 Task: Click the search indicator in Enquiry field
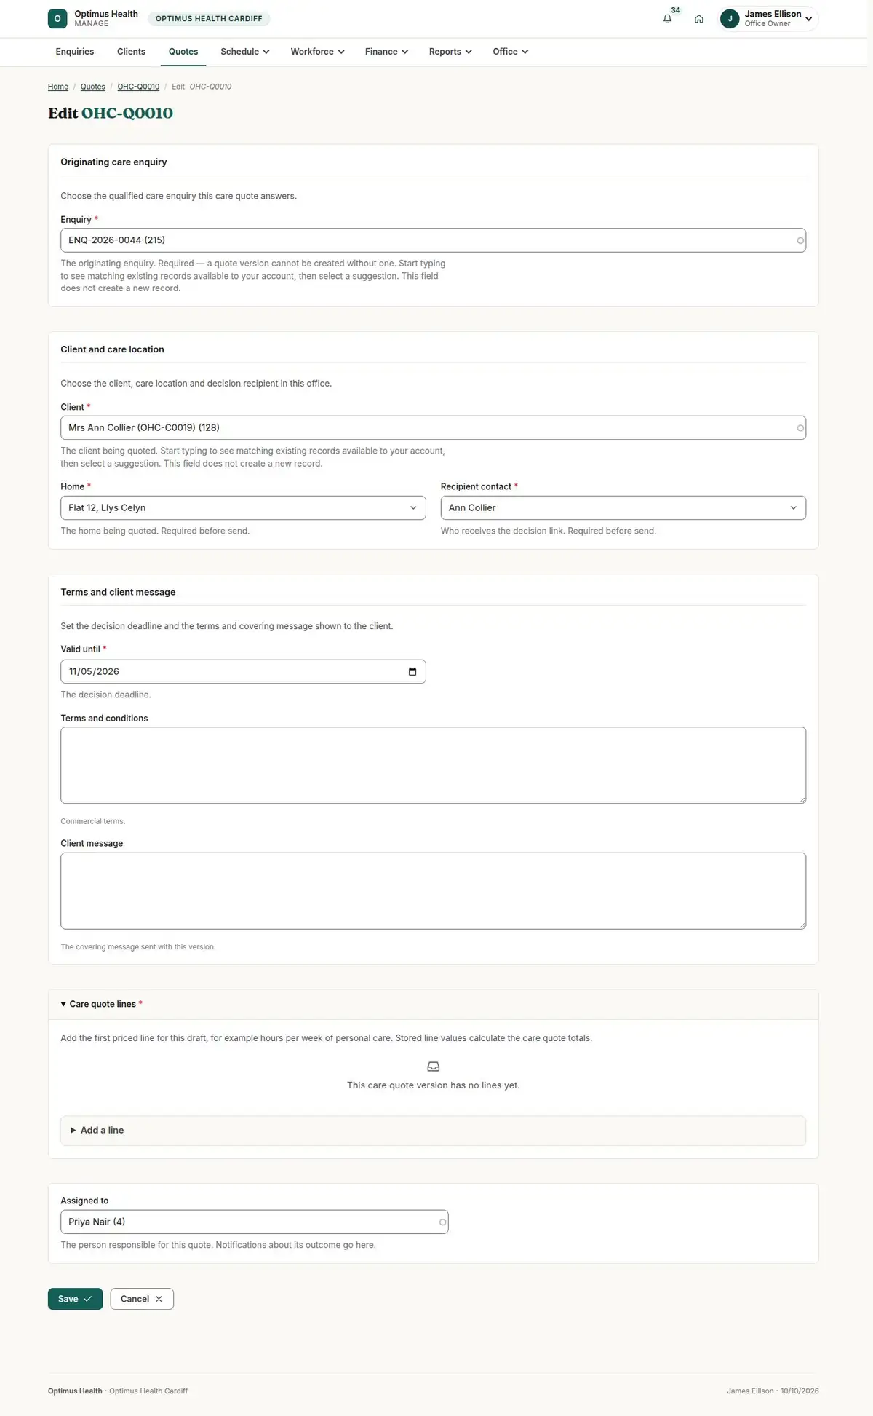tap(800, 240)
